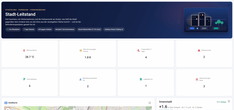The height and width of the screenshot is (110, 234).
Task: Click the map area of the Stadtkarte
Action: click(x=78, y=108)
